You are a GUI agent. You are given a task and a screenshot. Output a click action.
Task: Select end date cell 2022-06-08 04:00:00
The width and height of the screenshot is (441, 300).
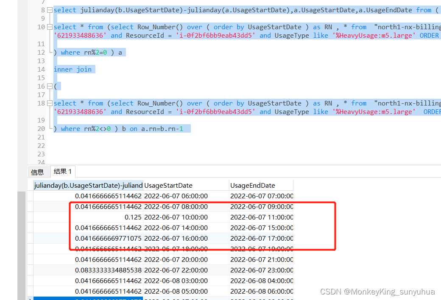pyautogui.click(x=261, y=281)
